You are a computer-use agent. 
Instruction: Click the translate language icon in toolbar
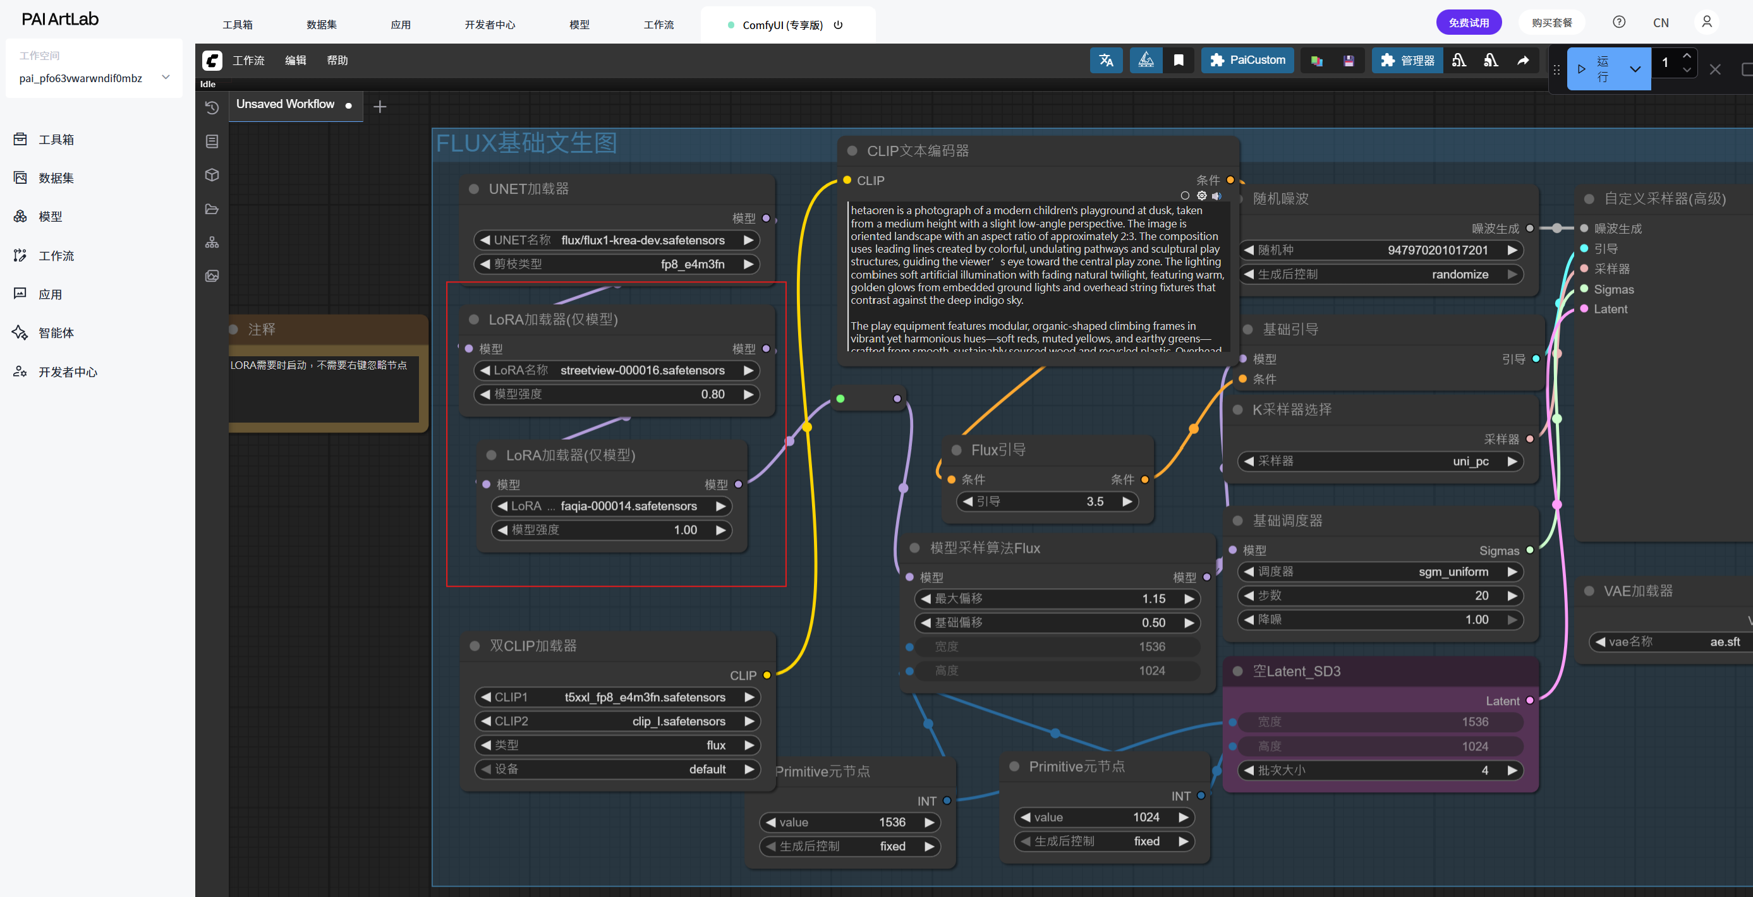click(x=1106, y=61)
